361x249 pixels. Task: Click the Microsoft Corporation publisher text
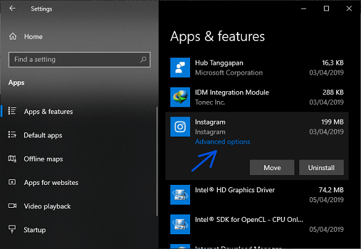coord(228,73)
